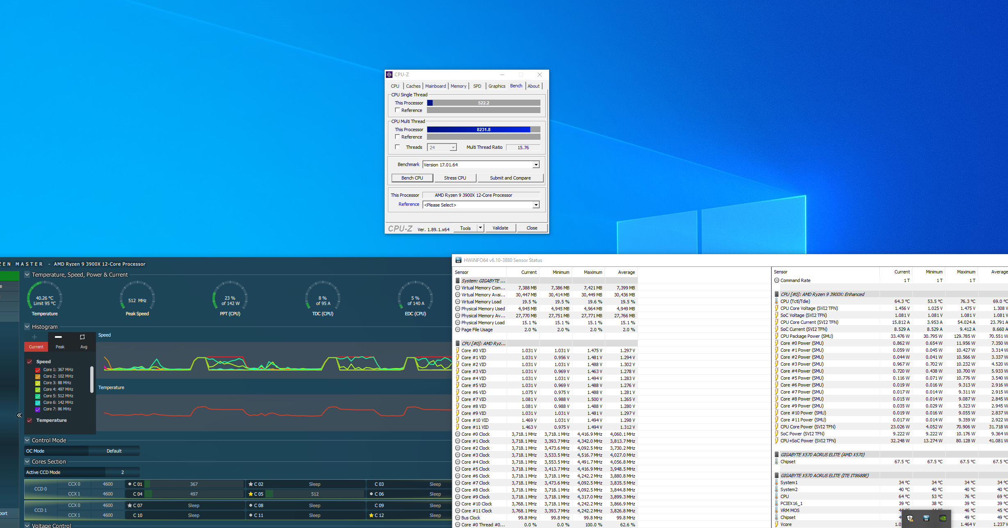Screen dimensions: 1008x528
Task: Collapse the Cores Section
Action: tap(27, 462)
